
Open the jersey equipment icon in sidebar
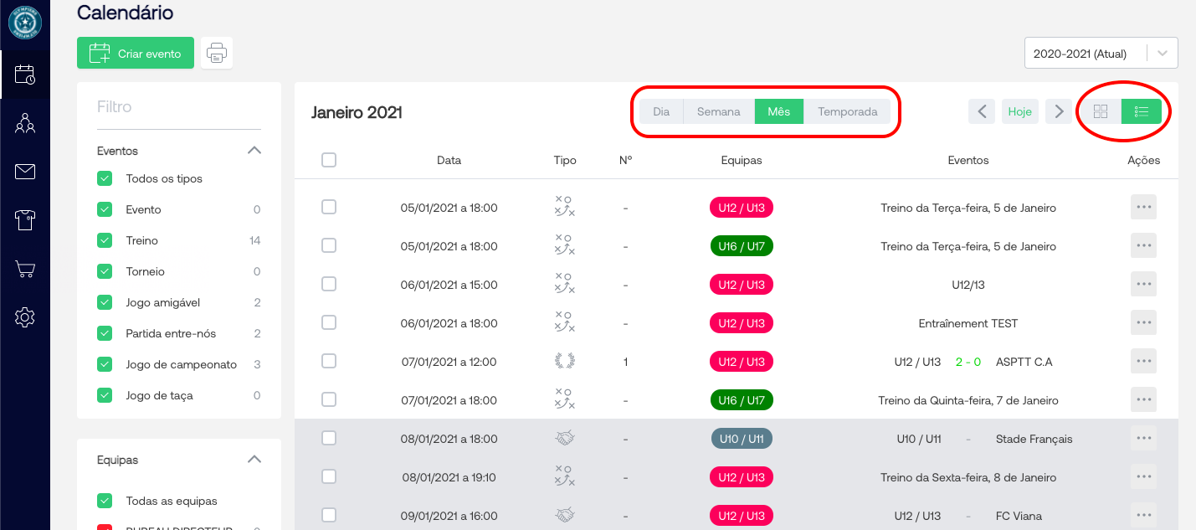(x=25, y=220)
